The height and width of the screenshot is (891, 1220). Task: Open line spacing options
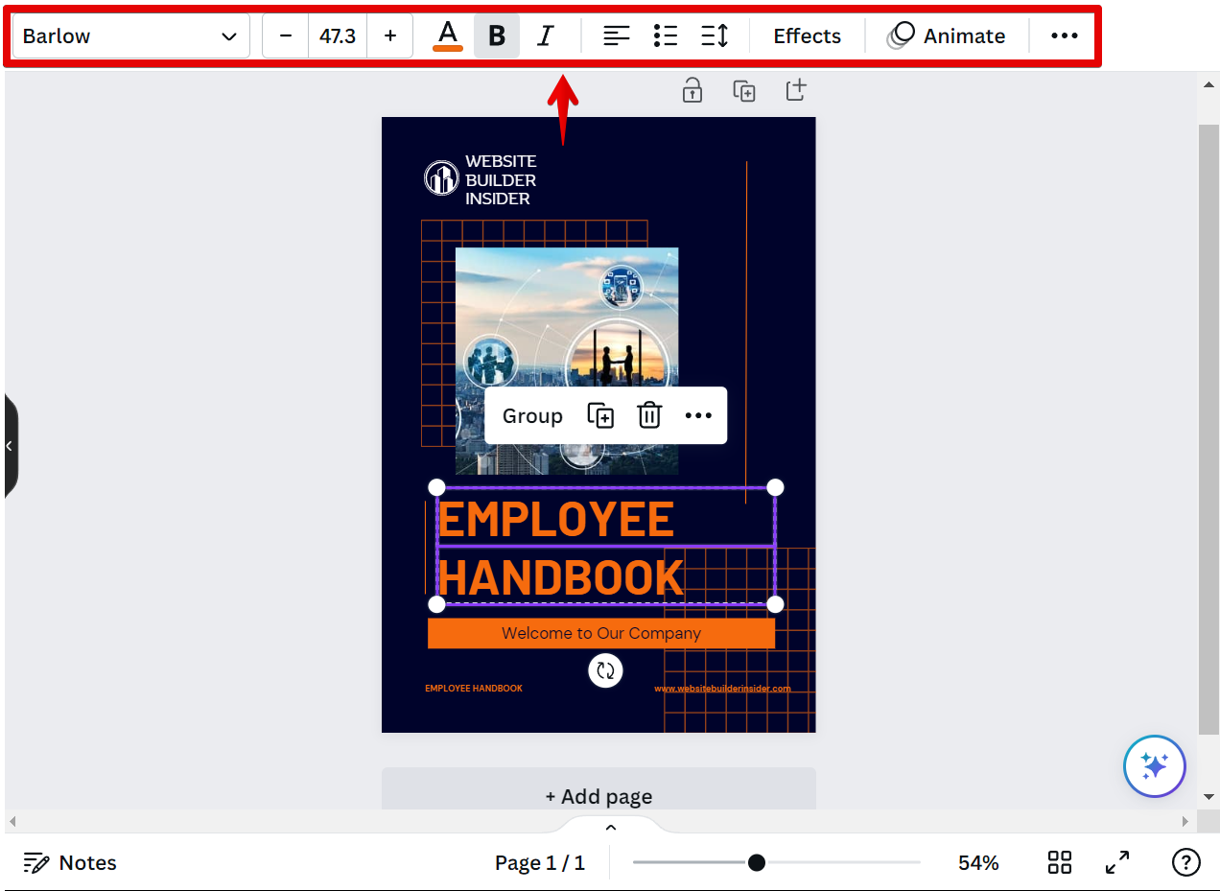click(x=715, y=36)
